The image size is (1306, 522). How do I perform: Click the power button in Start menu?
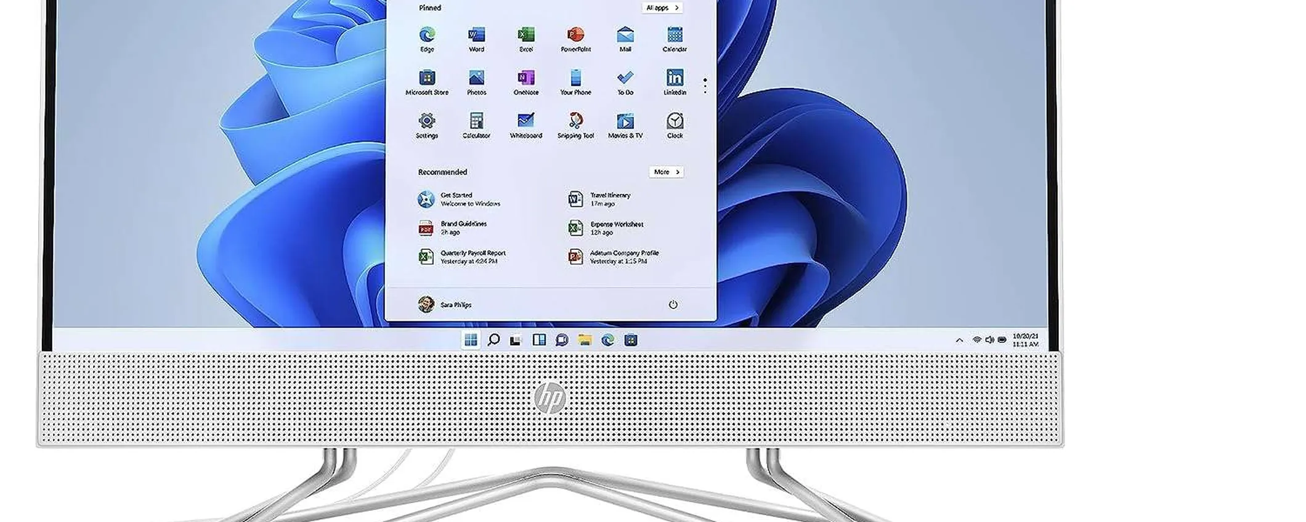pyautogui.click(x=673, y=304)
